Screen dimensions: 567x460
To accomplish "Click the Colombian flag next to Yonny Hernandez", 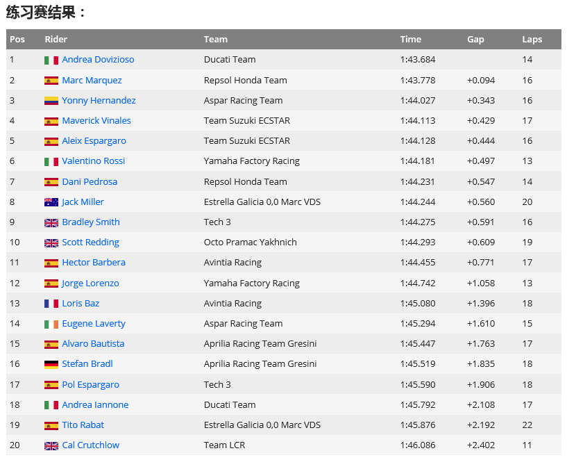I will 51,101.
